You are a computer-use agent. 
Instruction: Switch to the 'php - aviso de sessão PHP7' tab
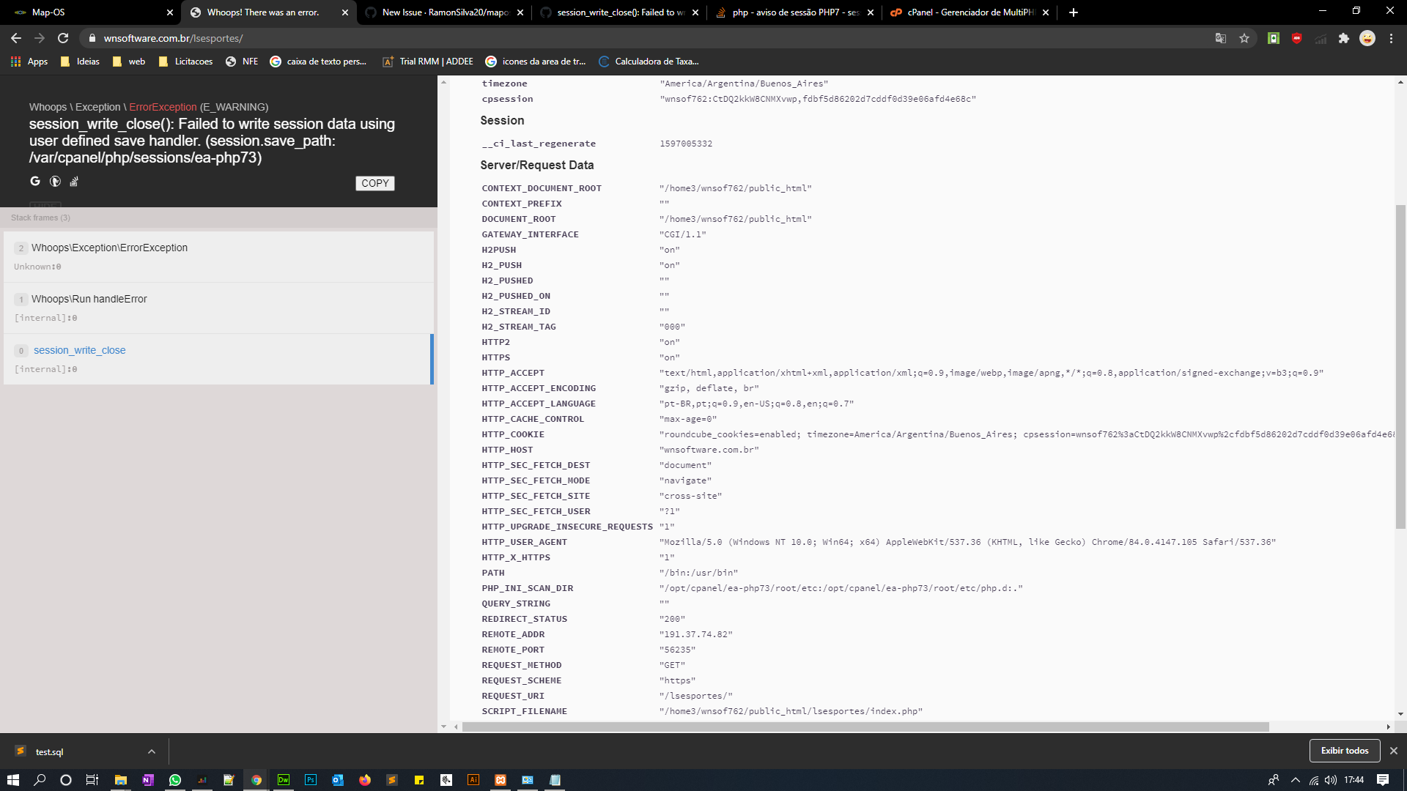(791, 12)
